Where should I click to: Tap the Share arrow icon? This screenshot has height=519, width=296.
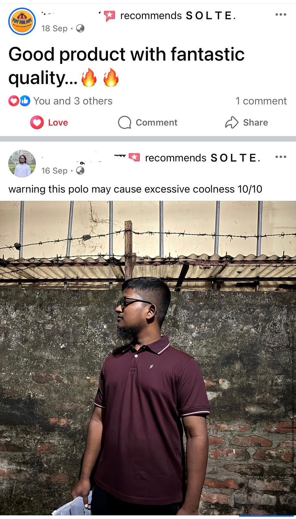(x=232, y=123)
